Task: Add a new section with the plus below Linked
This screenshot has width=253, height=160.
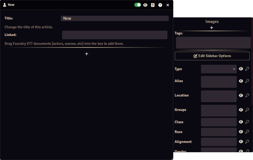Action: (x=87, y=54)
